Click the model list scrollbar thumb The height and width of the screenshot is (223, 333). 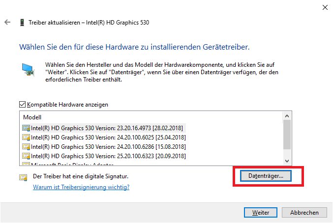coord(287,135)
